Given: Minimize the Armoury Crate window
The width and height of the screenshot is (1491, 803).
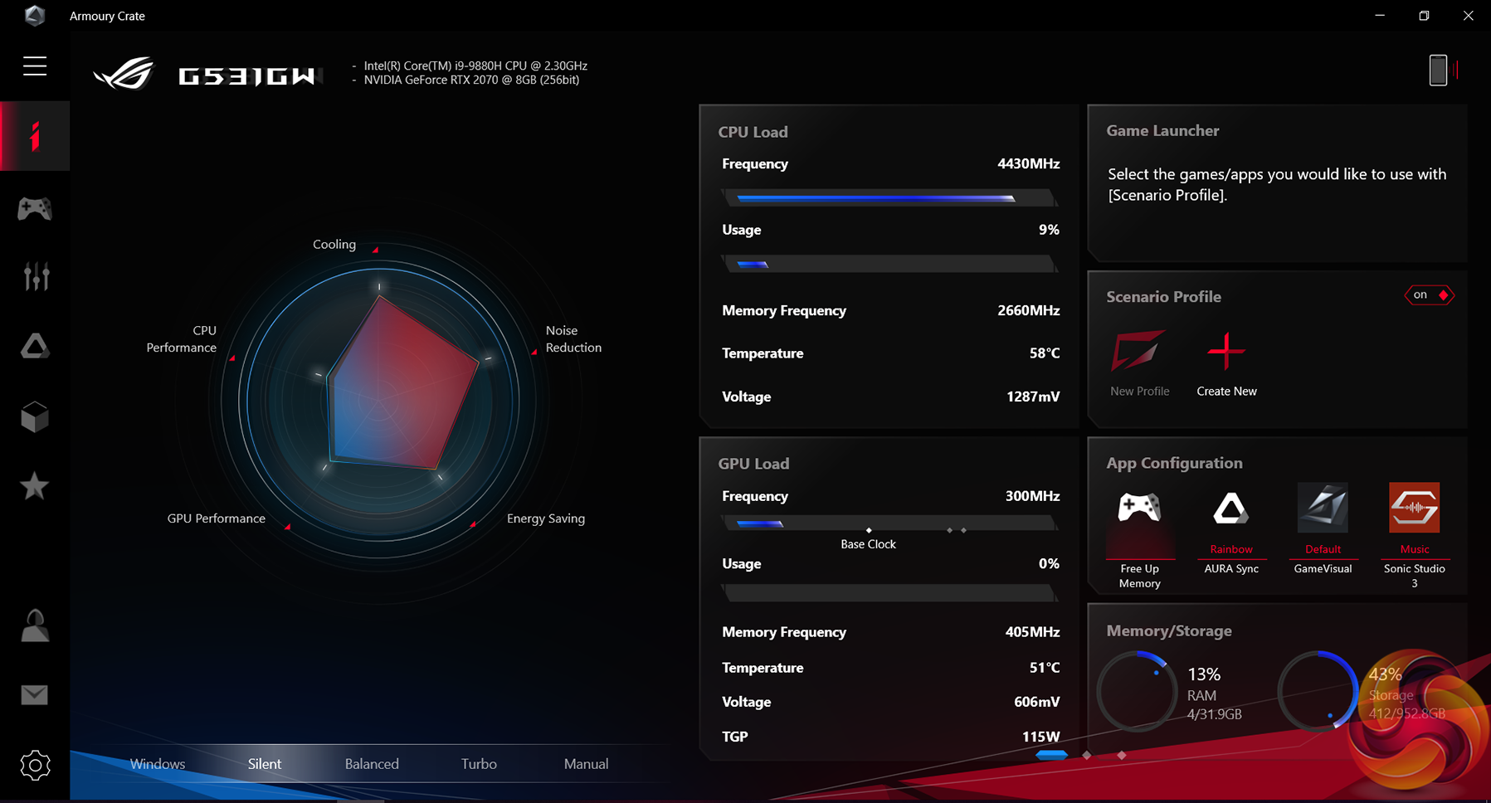Looking at the screenshot, I should click(1380, 16).
